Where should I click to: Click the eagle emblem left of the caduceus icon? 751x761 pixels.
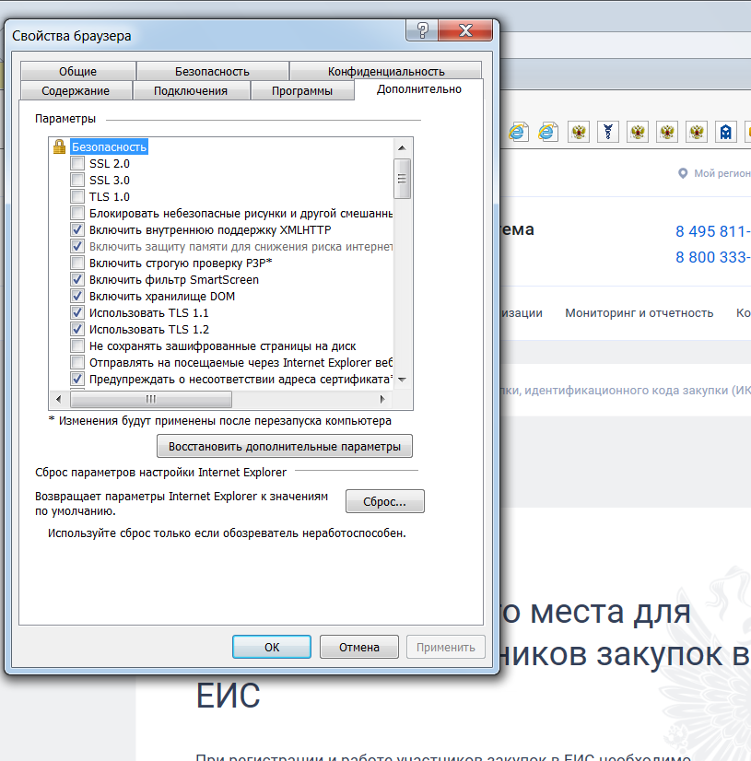click(x=579, y=132)
